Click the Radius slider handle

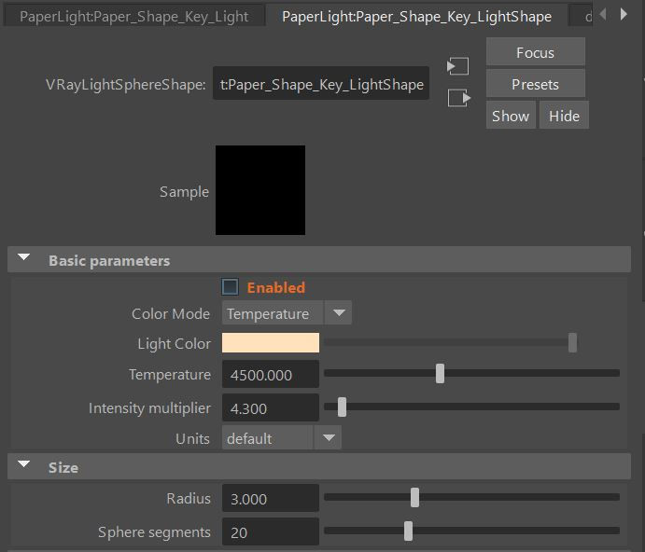pos(414,497)
